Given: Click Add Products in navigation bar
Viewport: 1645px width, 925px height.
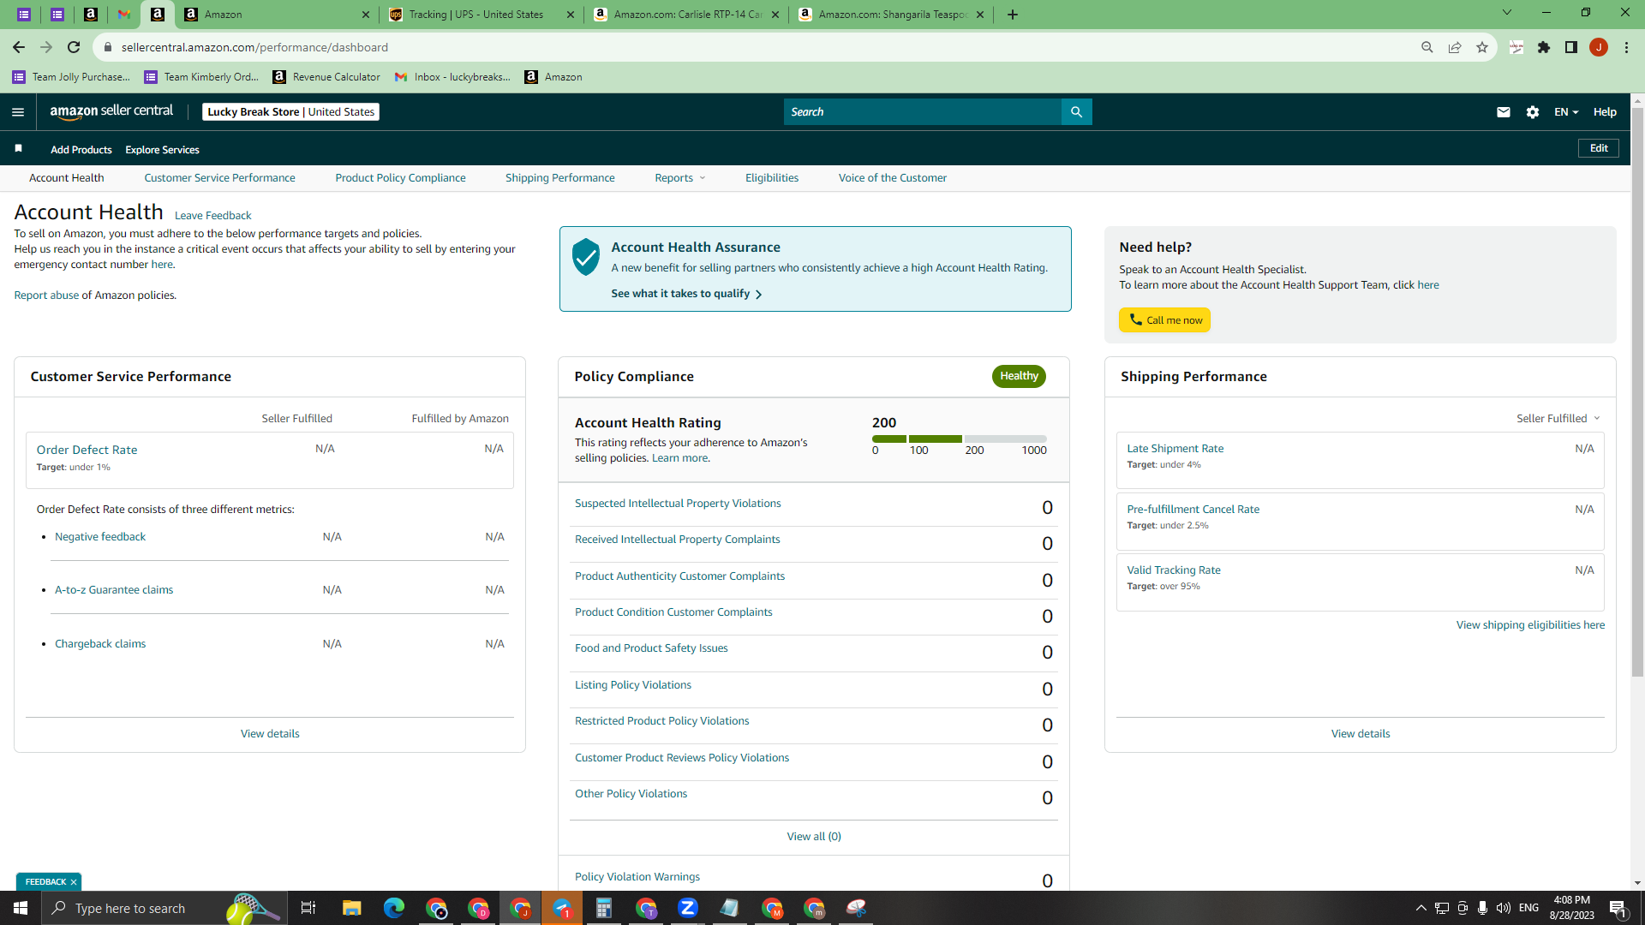Looking at the screenshot, I should [81, 150].
